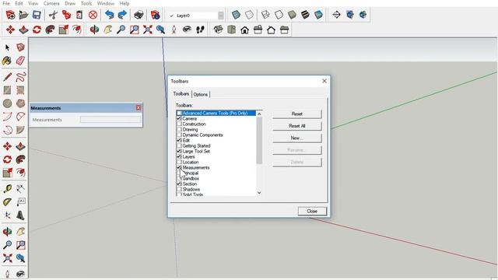Enable the Dynamic Components toolbar checkbox
Screen dimensions: 498x280
[x=179, y=135]
